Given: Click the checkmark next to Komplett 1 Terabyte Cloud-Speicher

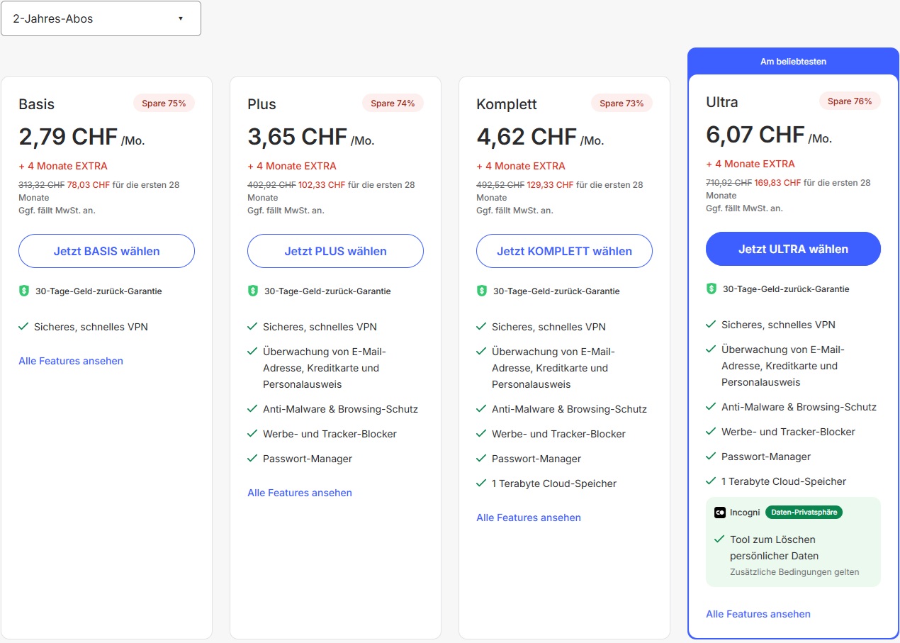Looking at the screenshot, I should tap(481, 483).
